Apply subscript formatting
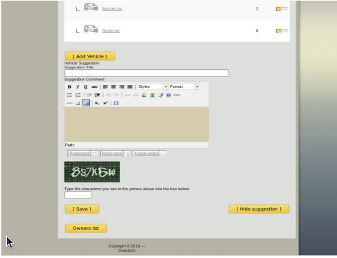The height and width of the screenshot is (258, 337). point(97,104)
